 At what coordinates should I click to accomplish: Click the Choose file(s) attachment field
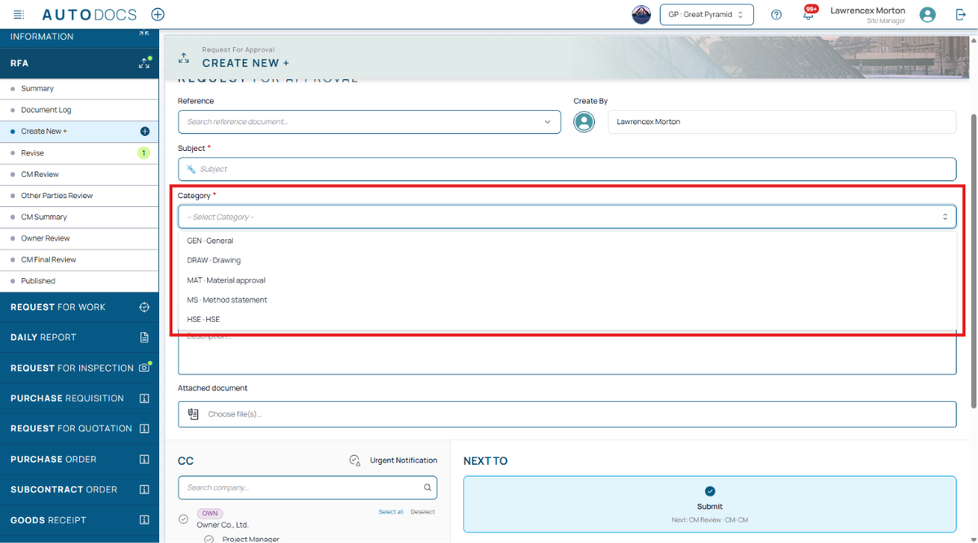point(566,414)
